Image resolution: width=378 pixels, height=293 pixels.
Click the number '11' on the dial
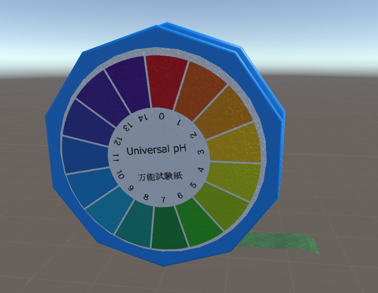116,158
